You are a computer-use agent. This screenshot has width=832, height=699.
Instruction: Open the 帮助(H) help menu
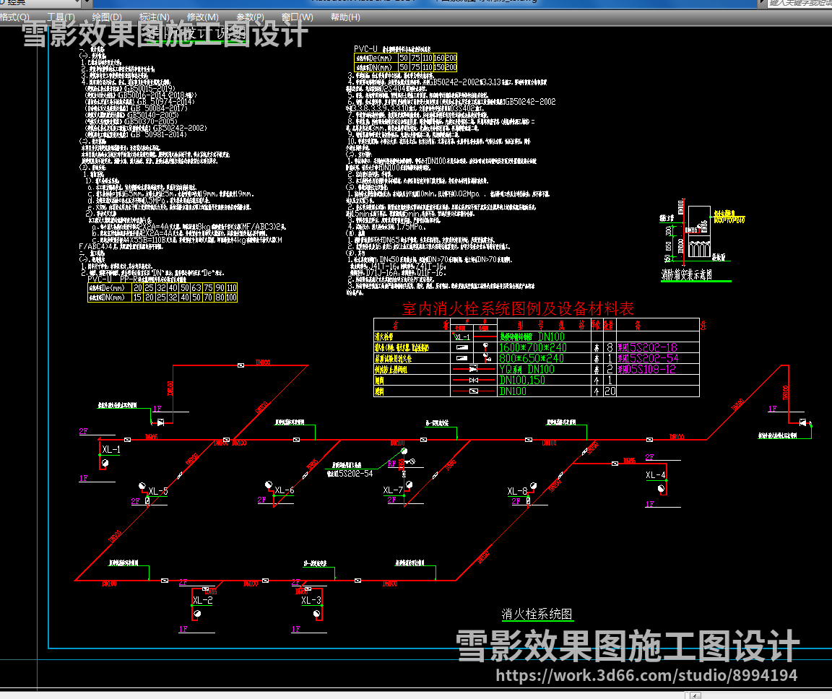344,17
